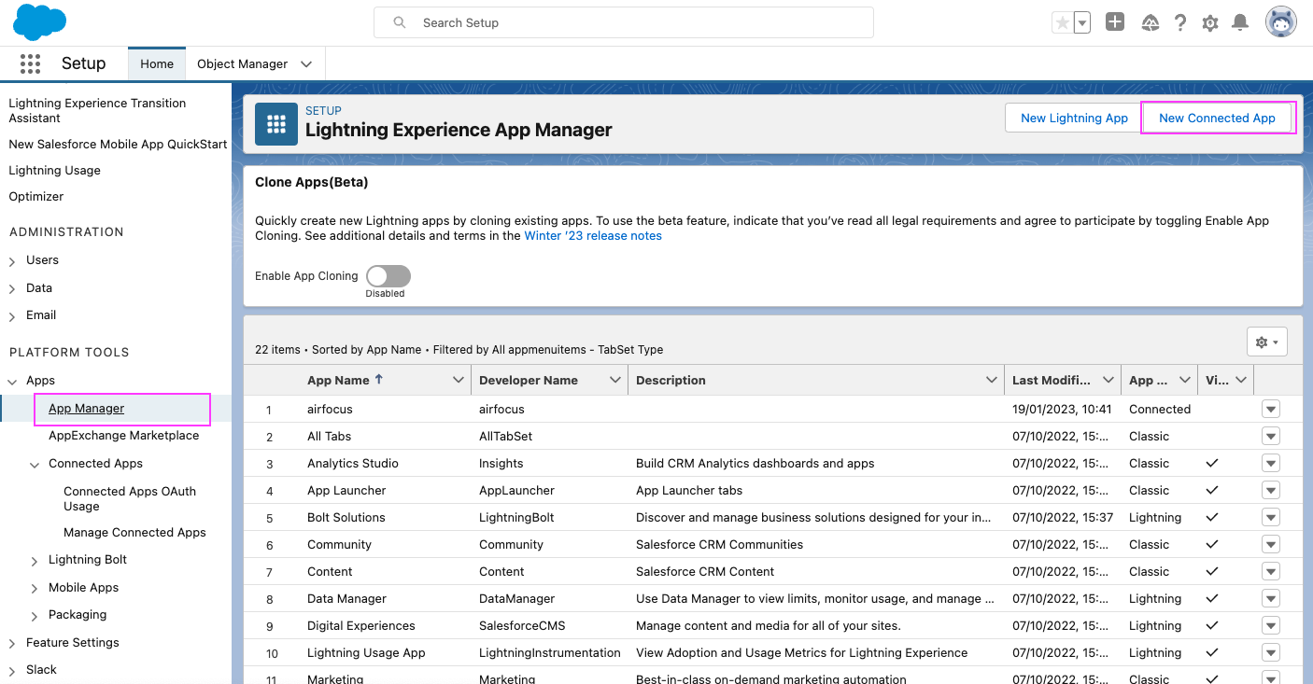Switch to the Home tab
The width and height of the screenshot is (1313, 684).
coord(157,63)
